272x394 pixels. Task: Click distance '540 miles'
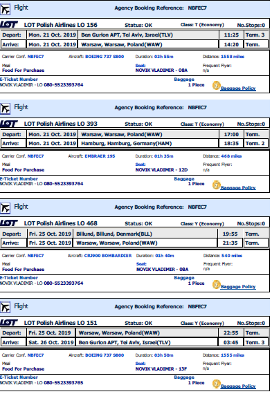coord(232,256)
